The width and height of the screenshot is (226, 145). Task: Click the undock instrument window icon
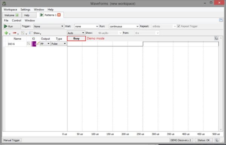tap(221, 20)
